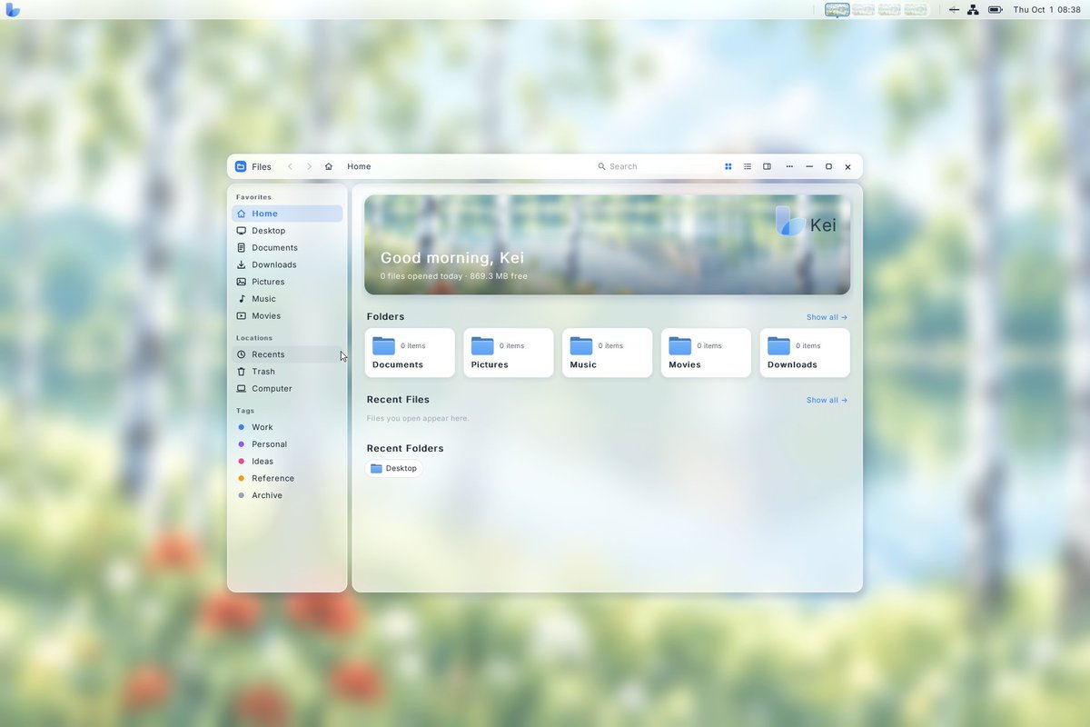Toggle the side preview panel icon
Image resolution: width=1090 pixels, height=727 pixels.
click(x=767, y=166)
